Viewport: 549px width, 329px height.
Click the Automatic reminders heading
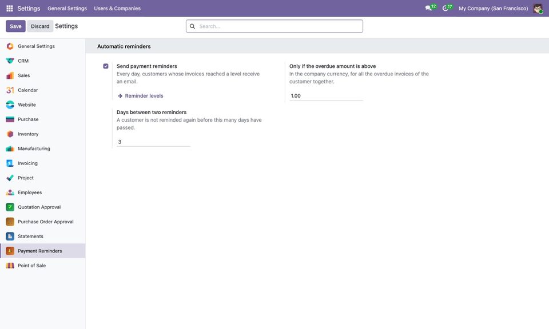tap(124, 46)
